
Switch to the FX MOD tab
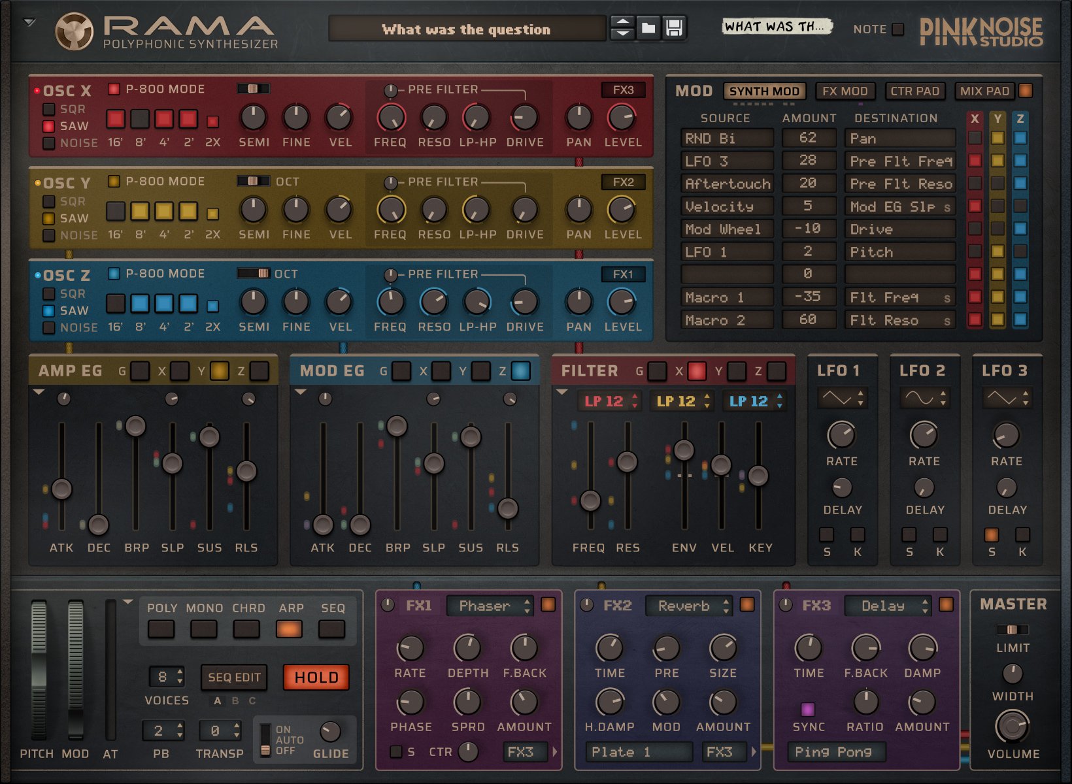pyautogui.click(x=845, y=91)
